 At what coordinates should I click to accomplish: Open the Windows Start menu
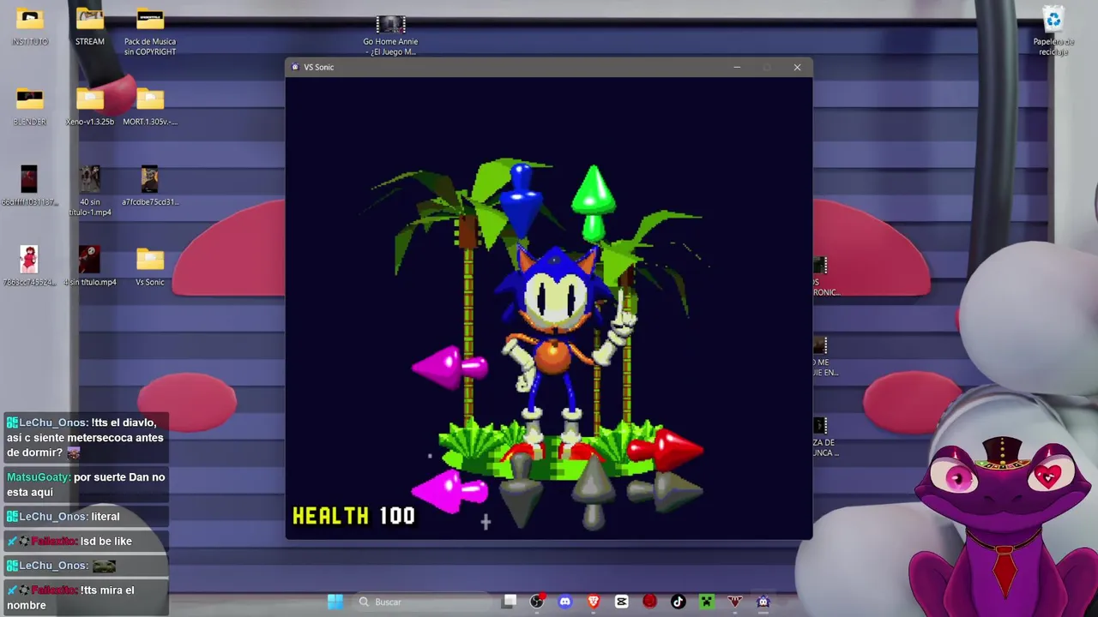[335, 602]
